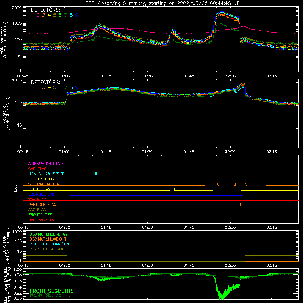Select the DETECTORS label in front segments plot
This screenshot has width=303, height=303.
(45, 10)
